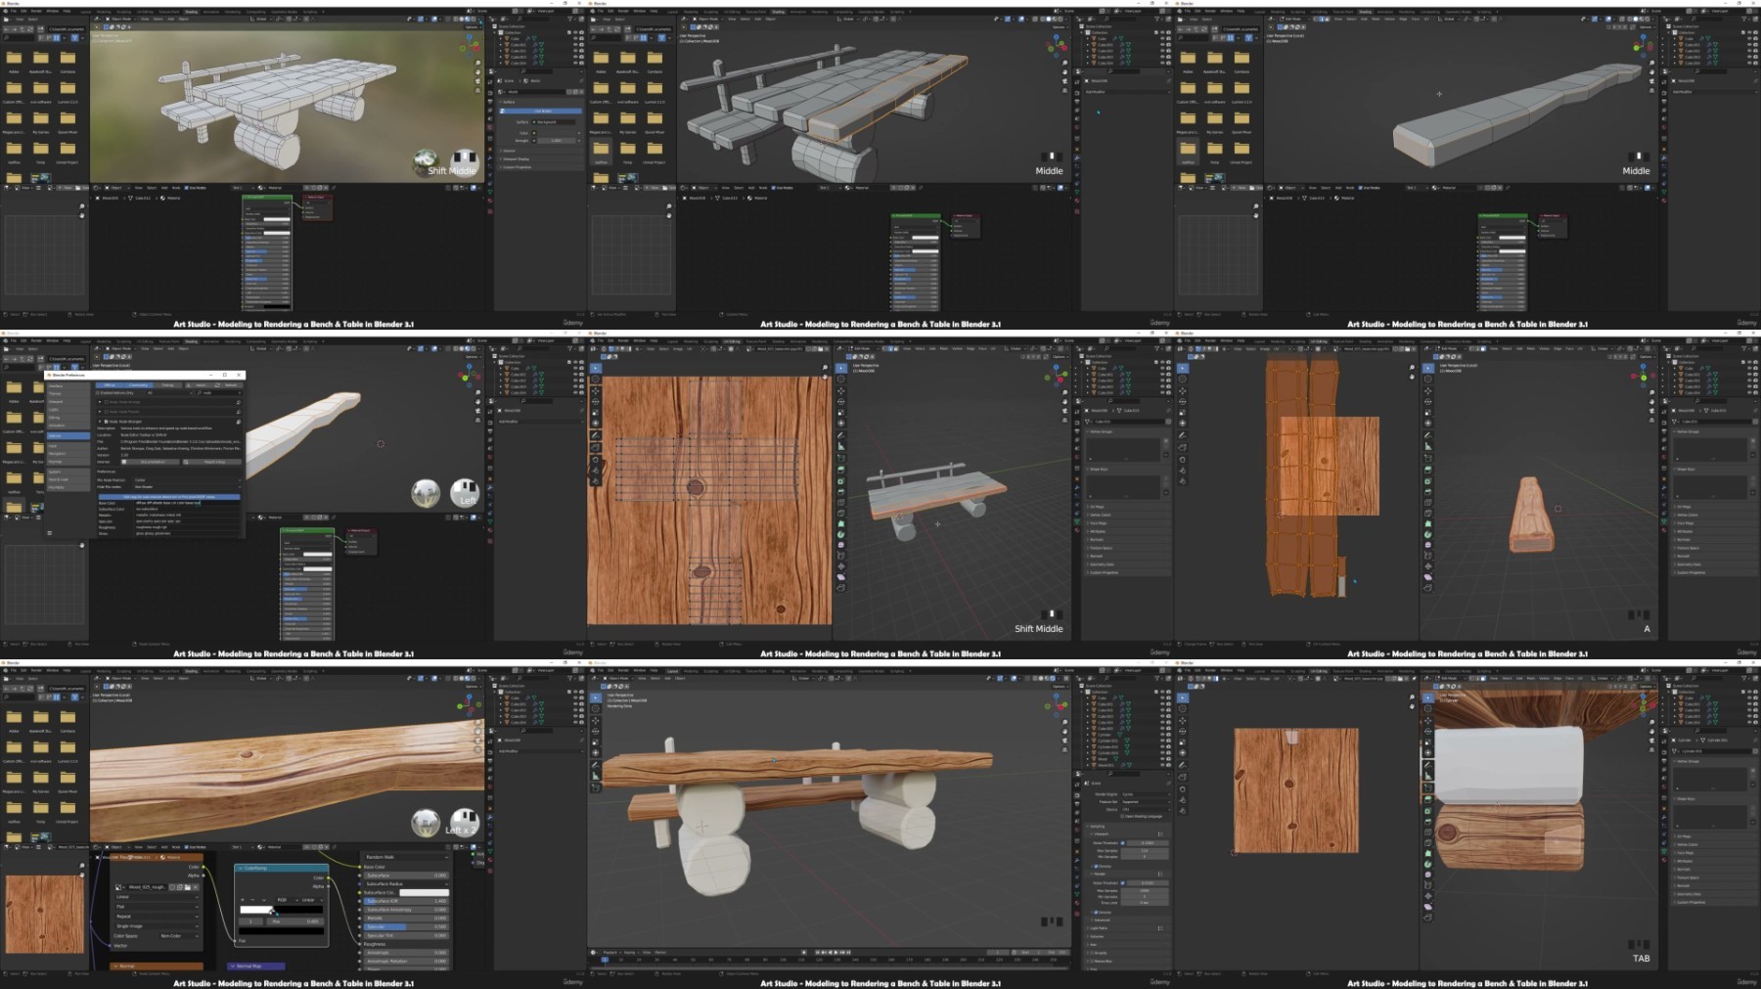Toggle the Viewport Noise Threshold checkbox in Sampling

coord(1122,843)
